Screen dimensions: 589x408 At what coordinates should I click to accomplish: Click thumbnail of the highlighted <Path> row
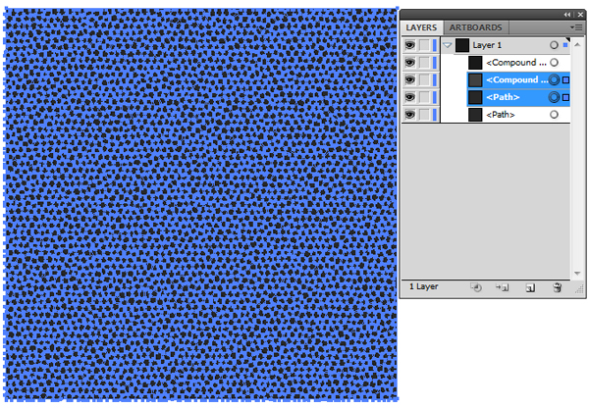click(x=475, y=97)
